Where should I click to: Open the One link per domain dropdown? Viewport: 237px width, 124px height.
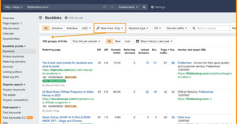(x=86, y=41)
